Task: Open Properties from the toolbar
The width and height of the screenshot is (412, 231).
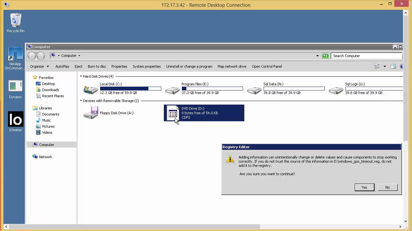Action: pyautogui.click(x=119, y=66)
